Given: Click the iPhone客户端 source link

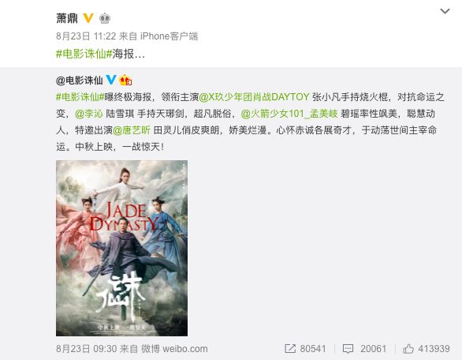Looking at the screenshot, I should [170, 36].
